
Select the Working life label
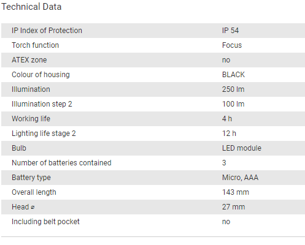click(31, 119)
